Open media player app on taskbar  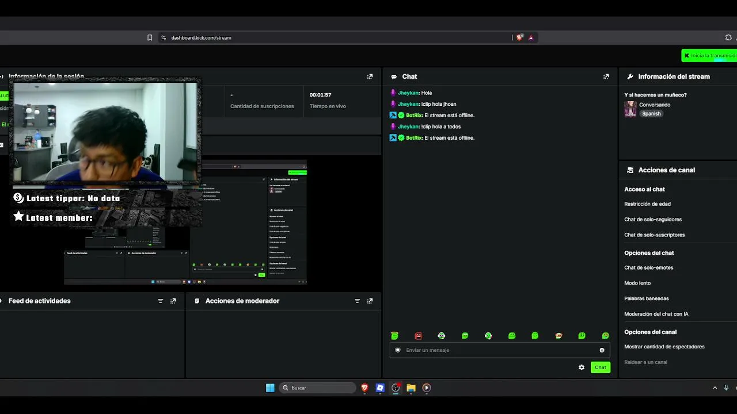(427, 388)
